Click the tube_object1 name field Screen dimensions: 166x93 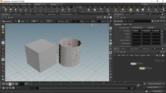[x=137, y=21]
